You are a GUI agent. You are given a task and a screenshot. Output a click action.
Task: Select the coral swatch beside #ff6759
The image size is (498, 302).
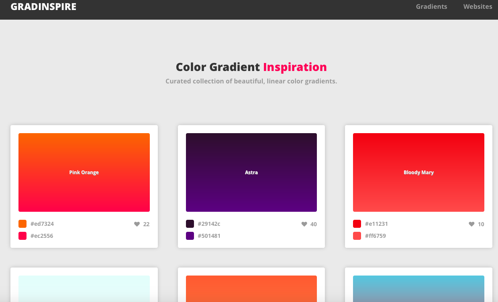click(x=356, y=235)
